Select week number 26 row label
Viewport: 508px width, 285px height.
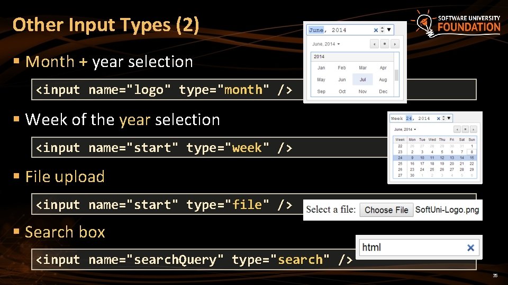[x=400, y=169]
